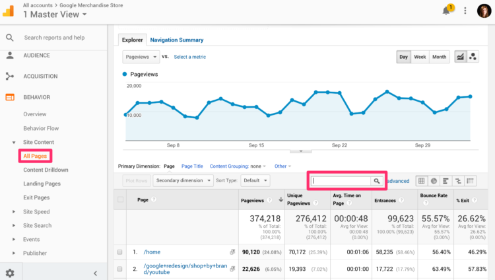The height and width of the screenshot is (280, 495).
Task: Click Google Merchandise Store breadcrumb
Action: [x=91, y=5]
